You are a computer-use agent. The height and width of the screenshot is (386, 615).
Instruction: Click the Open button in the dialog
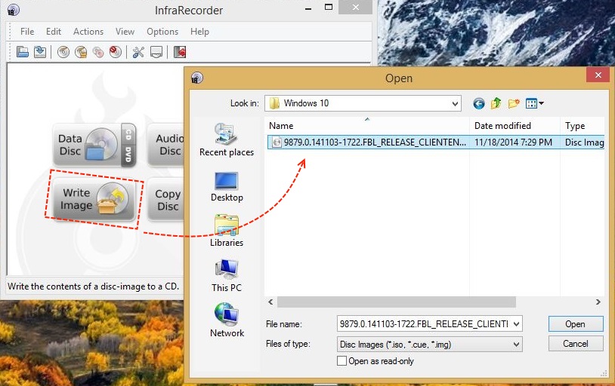(576, 323)
